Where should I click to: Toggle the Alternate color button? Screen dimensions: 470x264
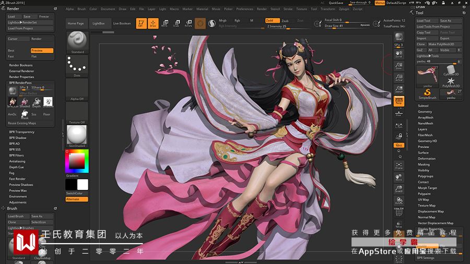(x=77, y=199)
